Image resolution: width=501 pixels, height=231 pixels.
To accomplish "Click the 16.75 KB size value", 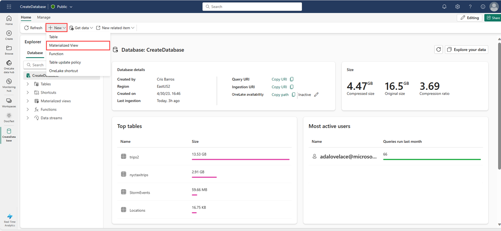I will click(x=199, y=207).
